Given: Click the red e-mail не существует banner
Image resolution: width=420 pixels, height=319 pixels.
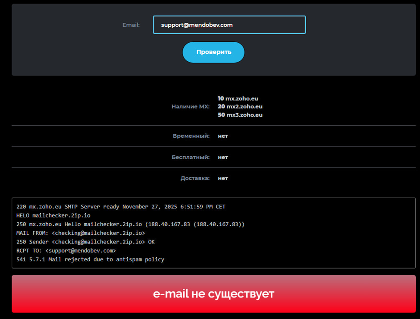Looking at the screenshot, I should (213, 294).
